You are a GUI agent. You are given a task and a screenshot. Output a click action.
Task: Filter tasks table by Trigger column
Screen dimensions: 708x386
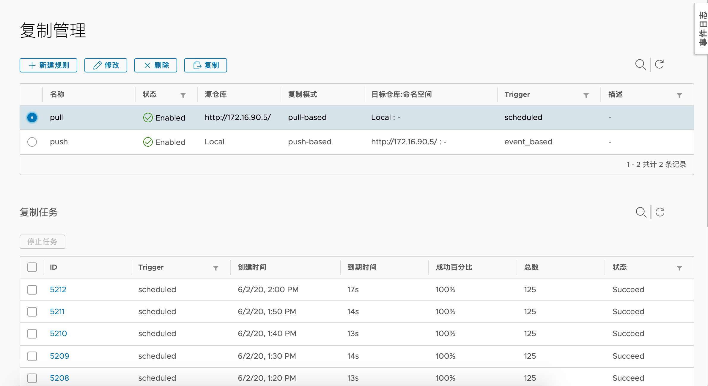click(x=216, y=268)
